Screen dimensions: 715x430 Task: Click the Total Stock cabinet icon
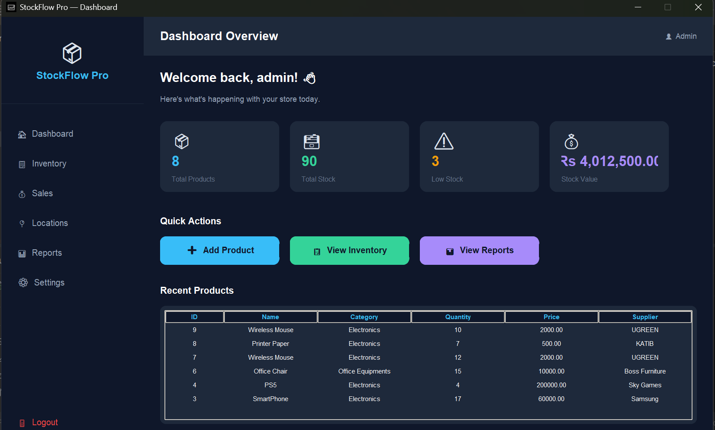coord(312,141)
